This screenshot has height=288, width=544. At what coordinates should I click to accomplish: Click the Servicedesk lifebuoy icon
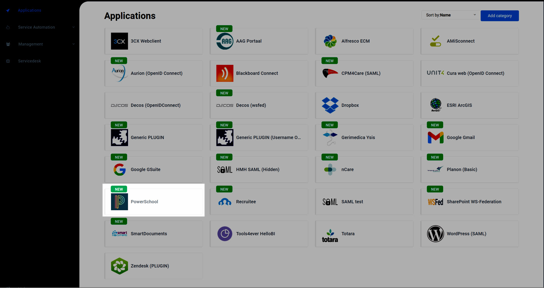pyautogui.click(x=8, y=61)
